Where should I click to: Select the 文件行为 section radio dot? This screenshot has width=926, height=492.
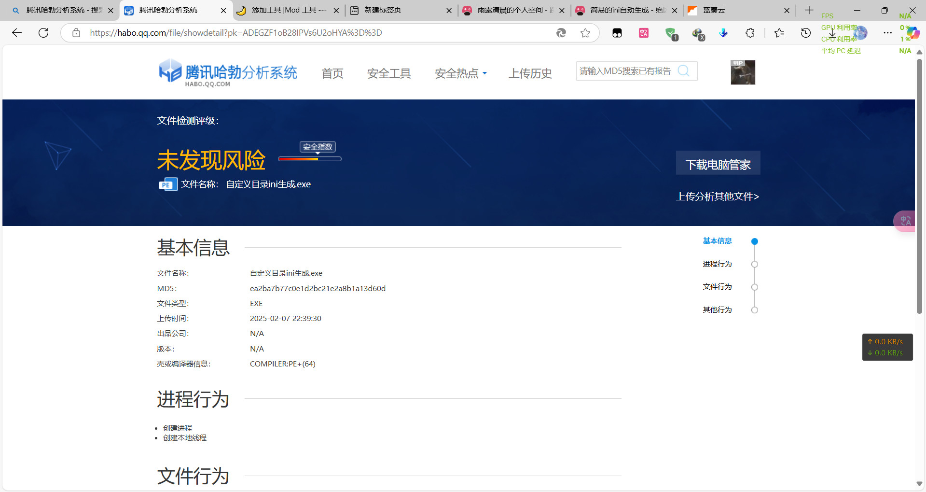[755, 287]
